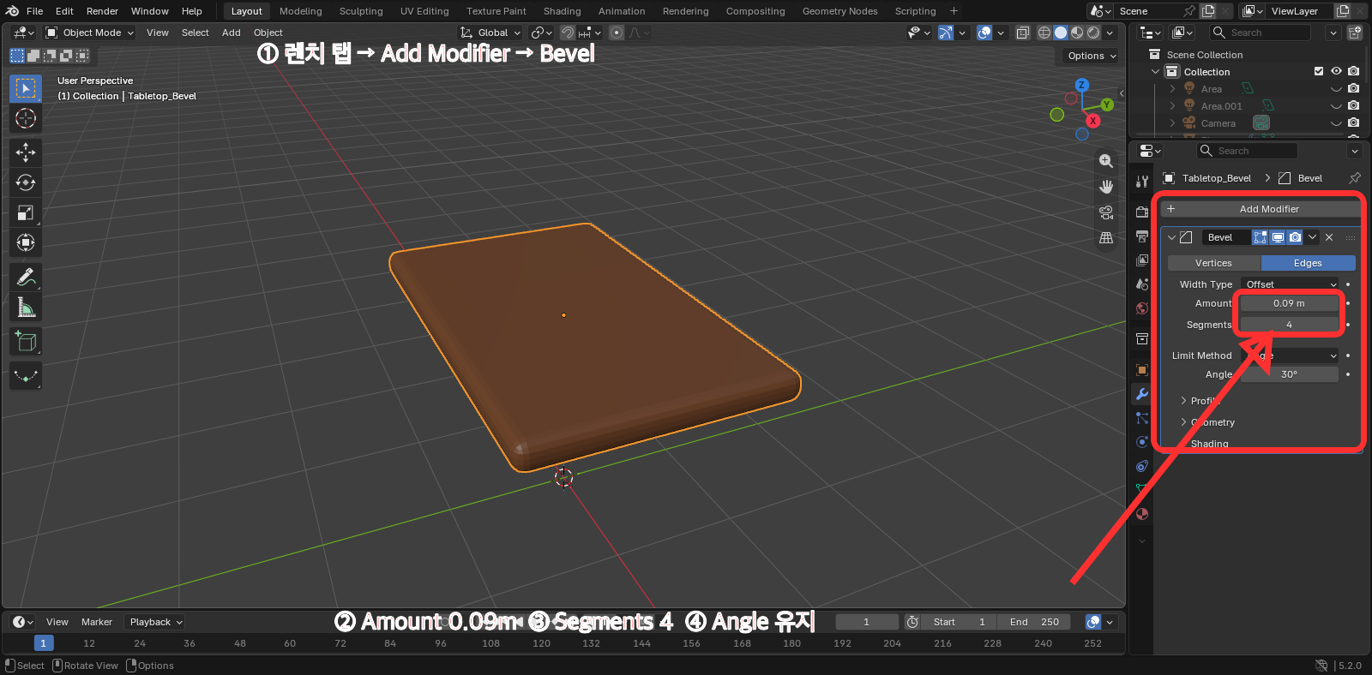Open the Width Type Offset dropdown
1372x675 pixels.
click(1290, 284)
